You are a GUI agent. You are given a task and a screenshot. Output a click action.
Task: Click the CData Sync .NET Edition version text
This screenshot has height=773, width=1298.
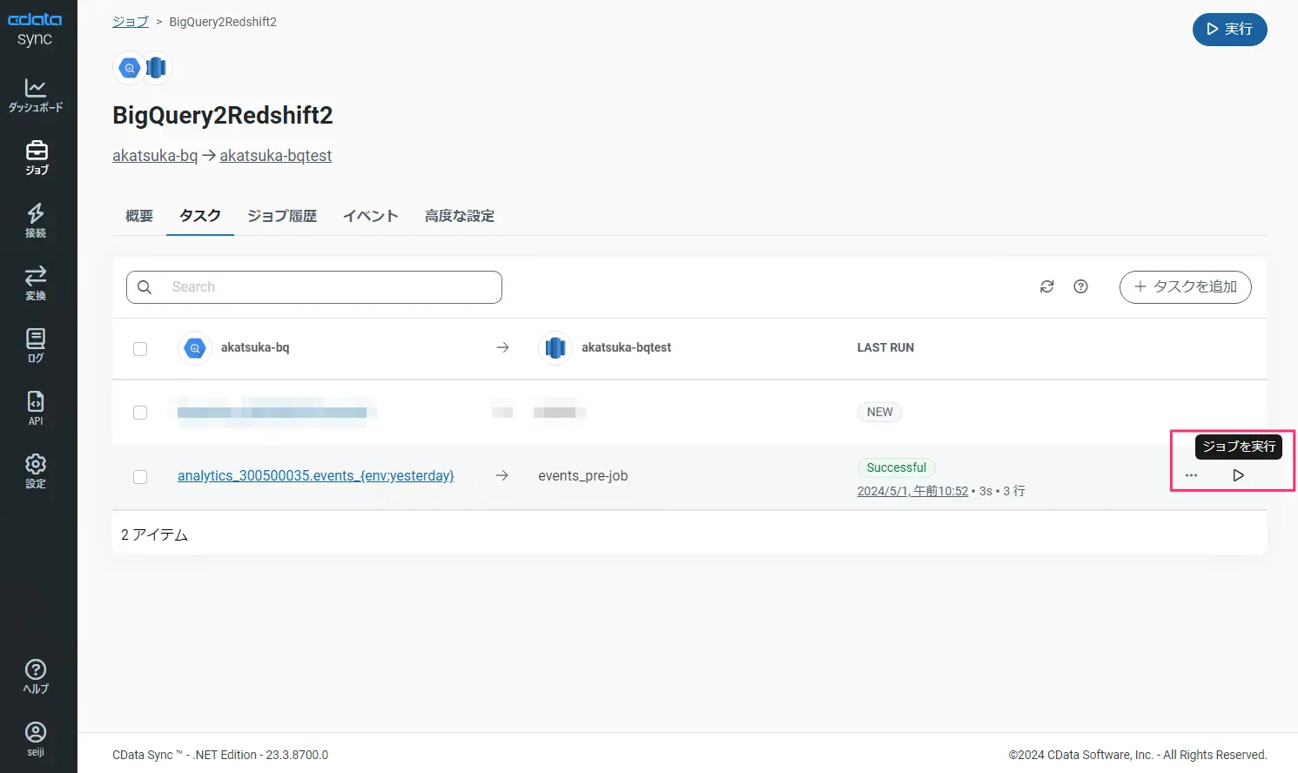220,755
